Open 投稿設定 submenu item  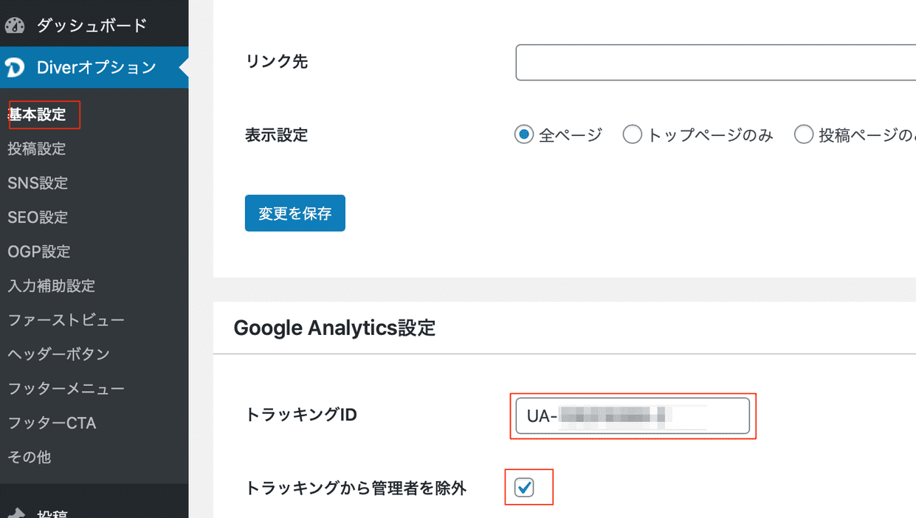pyautogui.click(x=37, y=149)
